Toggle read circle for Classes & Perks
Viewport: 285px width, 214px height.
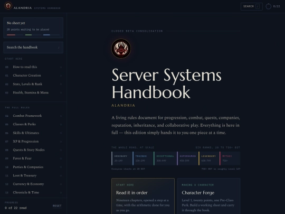pos(61,125)
